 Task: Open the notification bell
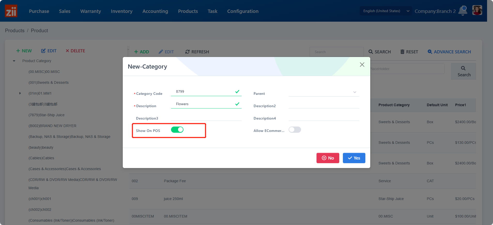click(x=463, y=11)
